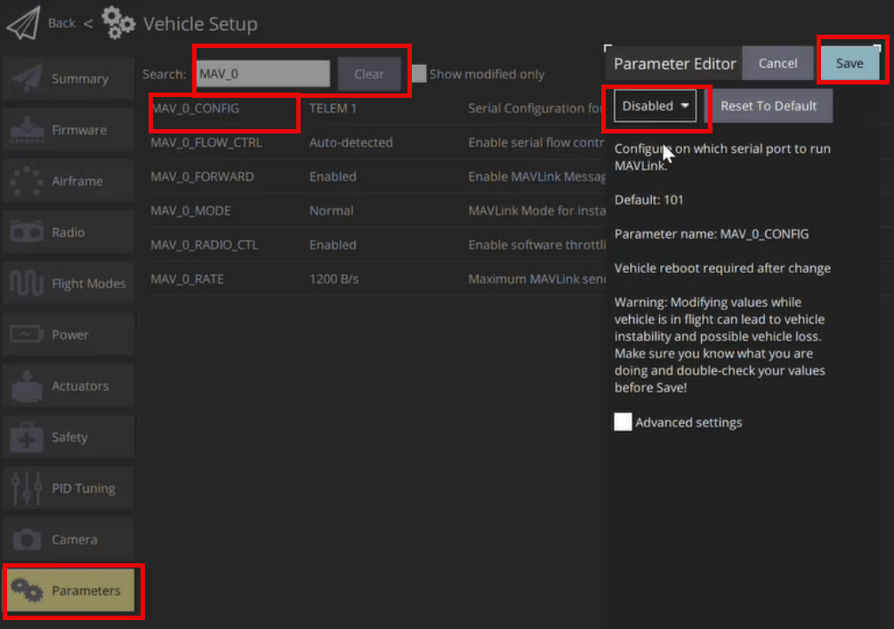Click the Radio controller icon
The width and height of the screenshot is (894, 629).
pyautogui.click(x=27, y=232)
